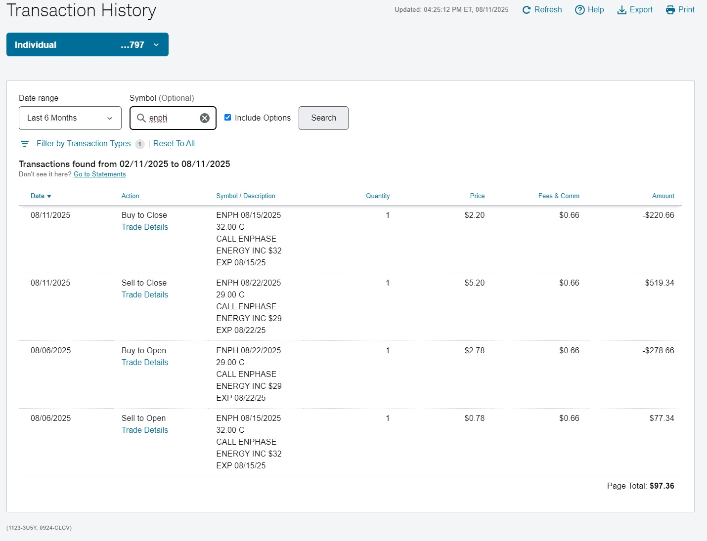
Task: Open Help via question mark icon
Action: tap(579, 10)
